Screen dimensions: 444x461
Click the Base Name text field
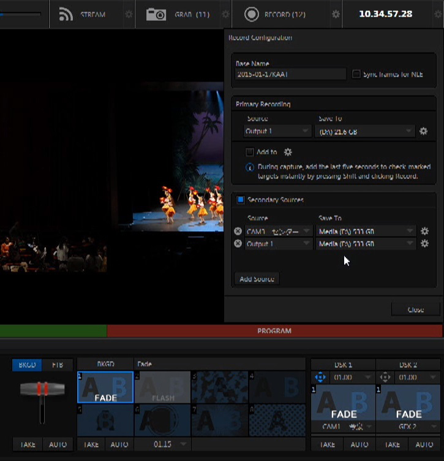tap(290, 74)
